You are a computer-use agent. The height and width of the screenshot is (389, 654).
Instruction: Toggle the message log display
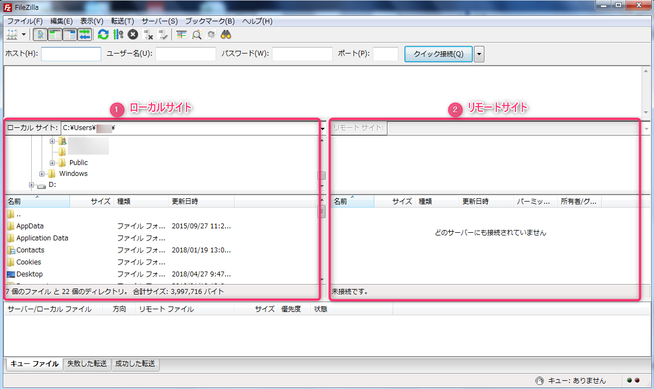[x=40, y=34]
